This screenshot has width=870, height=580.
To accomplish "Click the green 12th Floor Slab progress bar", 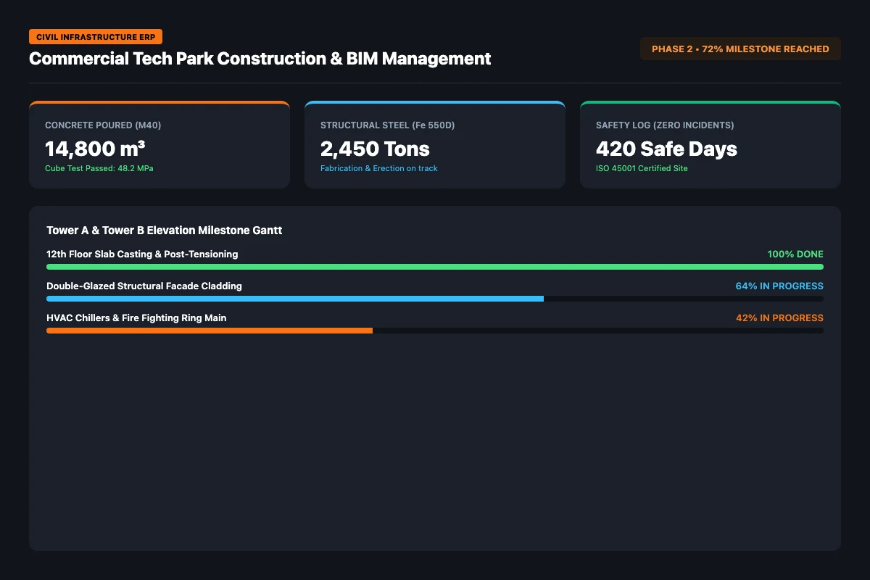I will pyautogui.click(x=435, y=267).
